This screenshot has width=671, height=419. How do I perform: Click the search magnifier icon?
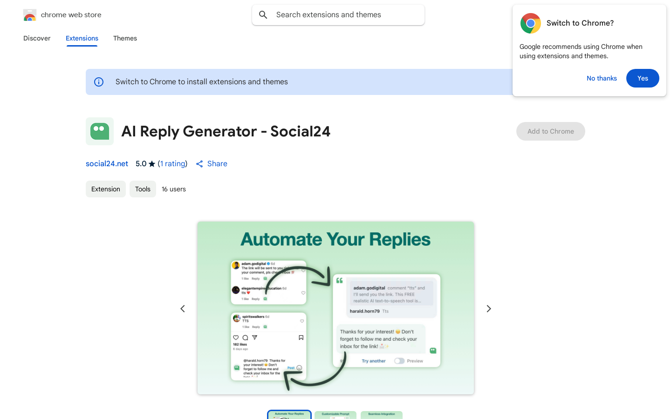pyautogui.click(x=263, y=15)
